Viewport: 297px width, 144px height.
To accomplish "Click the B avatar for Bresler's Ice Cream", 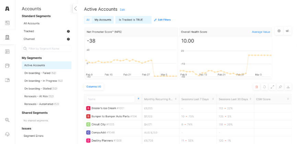I will point(88,108).
